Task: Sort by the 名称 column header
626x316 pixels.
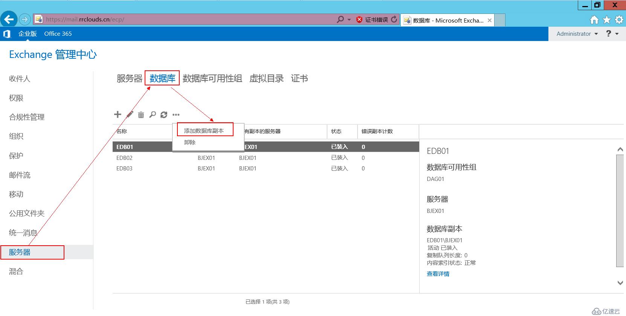Action: tap(122, 131)
